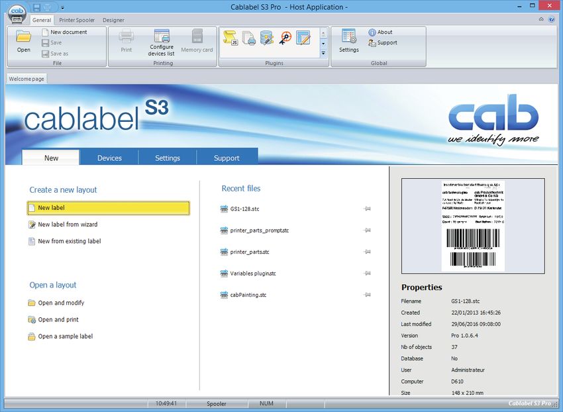Screen dimensions: 563x412
Task: Launch the database plugin icon
Action: 267,38
